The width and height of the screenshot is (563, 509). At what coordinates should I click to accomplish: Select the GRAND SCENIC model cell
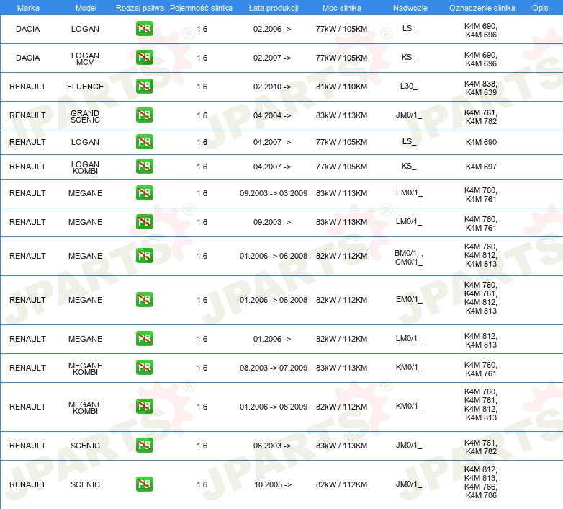pos(85,117)
